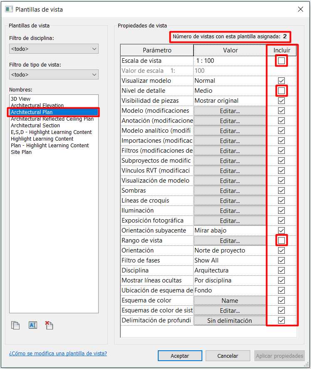This screenshot has height=369, width=311.
Task: Click the Name button for Esquema de color
Action: 230,300
